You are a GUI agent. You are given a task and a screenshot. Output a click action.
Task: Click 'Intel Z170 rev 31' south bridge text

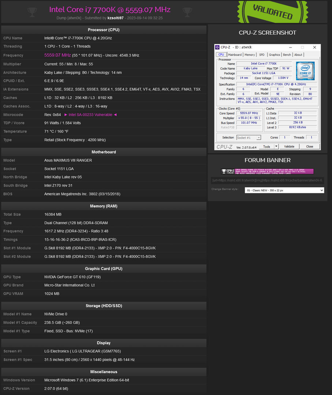coord(58,185)
